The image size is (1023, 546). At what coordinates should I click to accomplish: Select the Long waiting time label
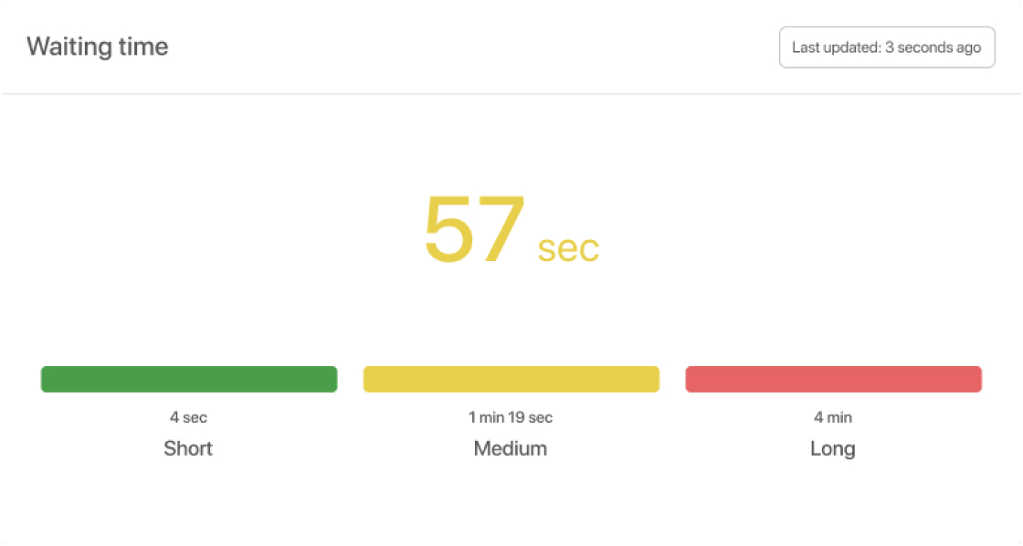(x=833, y=448)
